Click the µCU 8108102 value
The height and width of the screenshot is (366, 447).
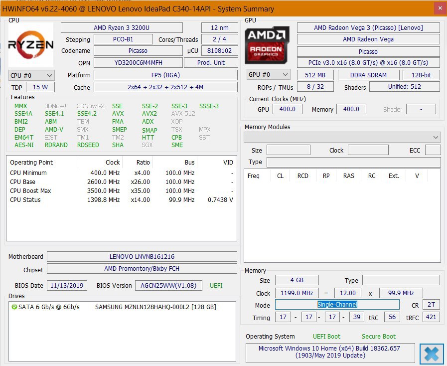219,51
